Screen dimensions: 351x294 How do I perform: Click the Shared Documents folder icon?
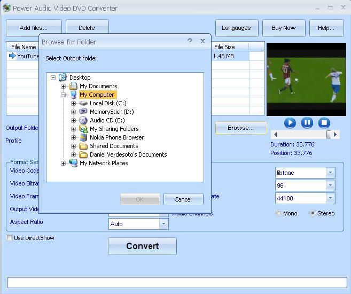[83, 146]
